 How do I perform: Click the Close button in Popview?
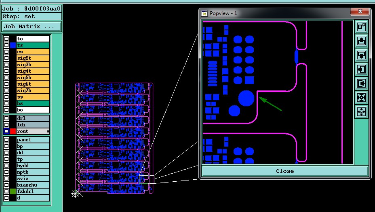(285, 171)
